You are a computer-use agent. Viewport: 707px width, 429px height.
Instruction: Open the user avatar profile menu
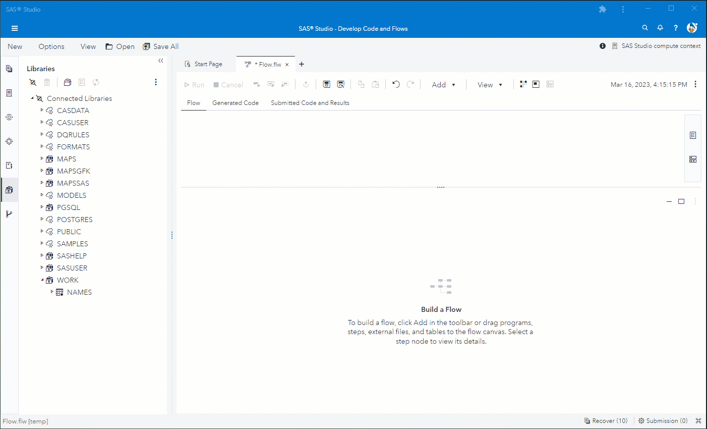tap(692, 28)
